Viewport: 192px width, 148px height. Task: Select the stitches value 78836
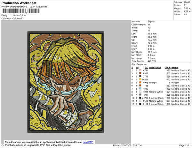[187, 2]
